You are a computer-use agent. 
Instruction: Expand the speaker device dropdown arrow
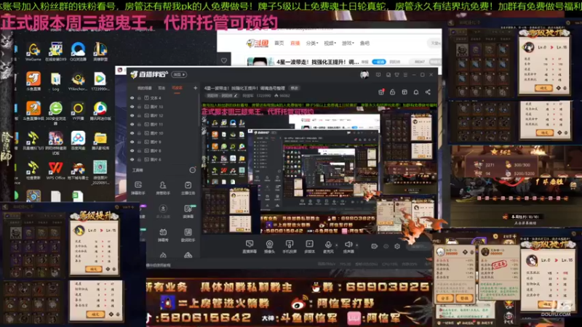[x=356, y=245]
